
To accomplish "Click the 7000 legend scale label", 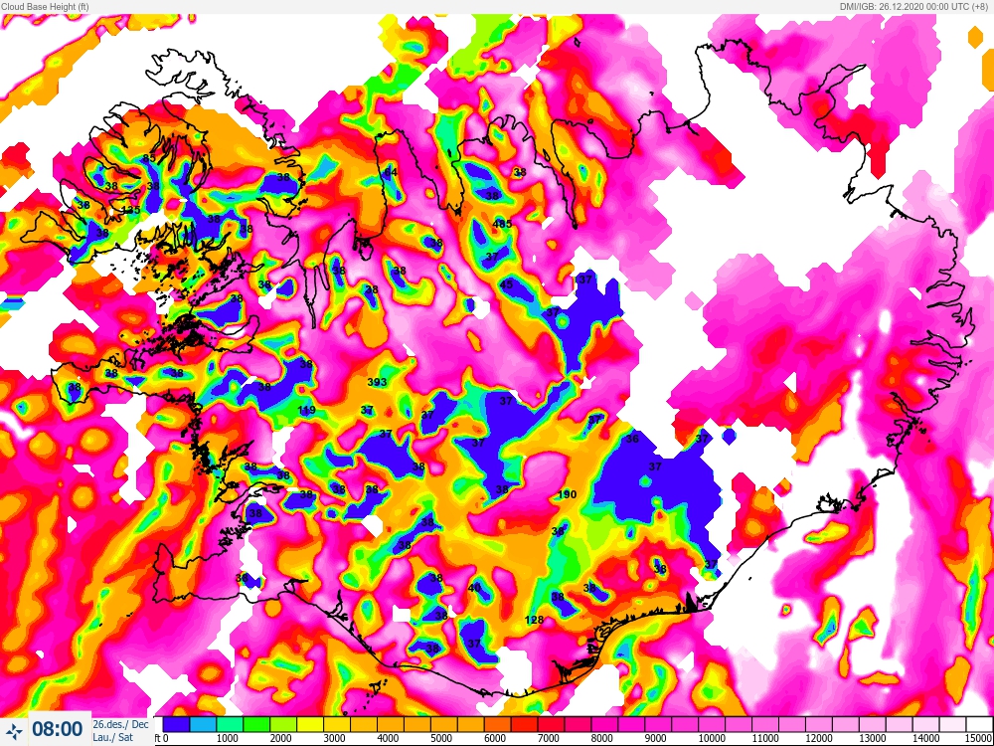I will point(549,738).
